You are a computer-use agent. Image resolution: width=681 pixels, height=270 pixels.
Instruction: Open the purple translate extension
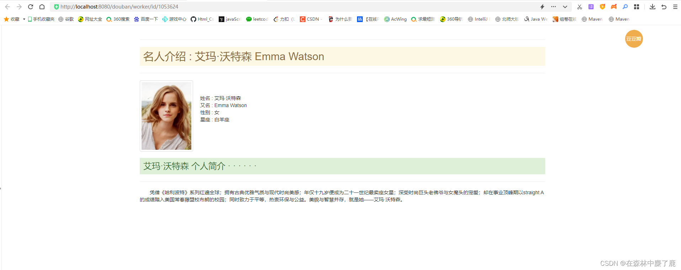tap(591, 7)
